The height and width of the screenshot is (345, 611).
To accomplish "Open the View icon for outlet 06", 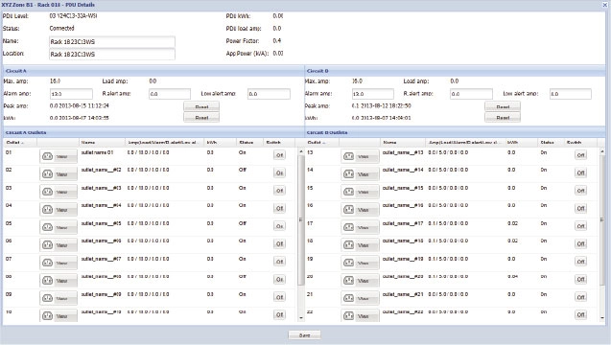I will (x=59, y=245).
